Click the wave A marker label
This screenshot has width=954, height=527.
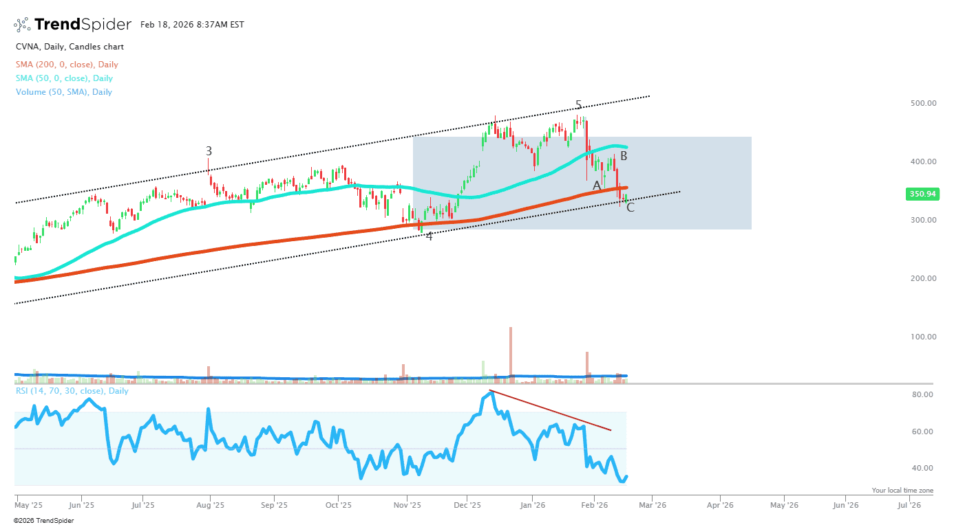pos(597,186)
